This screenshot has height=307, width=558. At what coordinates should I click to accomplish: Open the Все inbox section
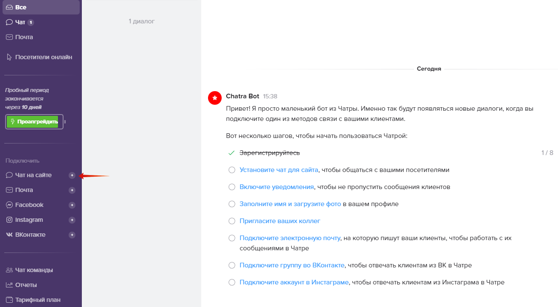pyautogui.click(x=41, y=7)
